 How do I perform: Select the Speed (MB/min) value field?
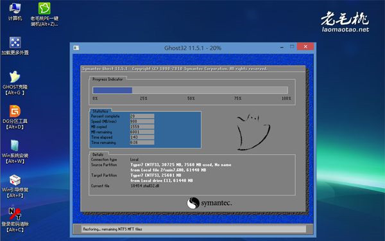(x=142, y=121)
